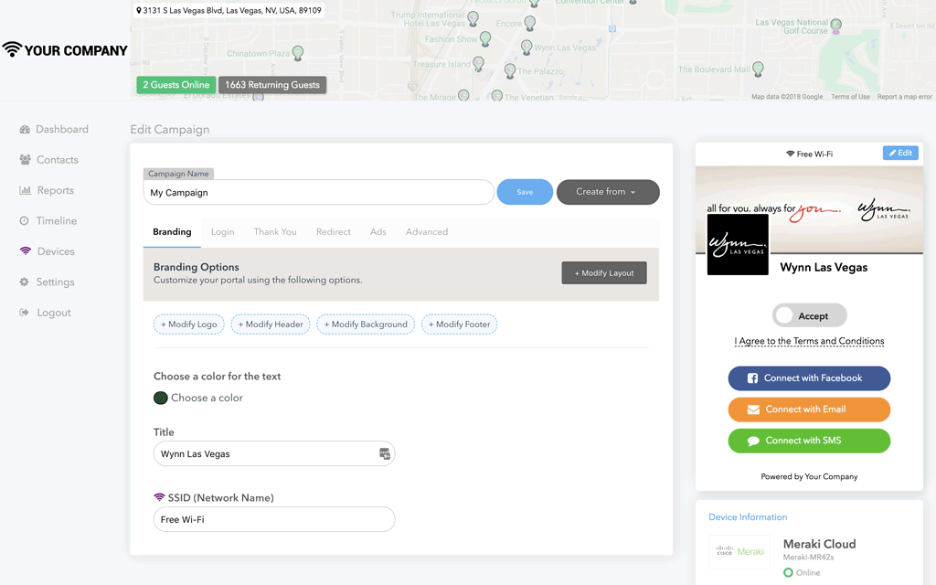Image resolution: width=936 pixels, height=585 pixels.
Task: Click the Devices Wi-Fi icon
Action: point(25,251)
